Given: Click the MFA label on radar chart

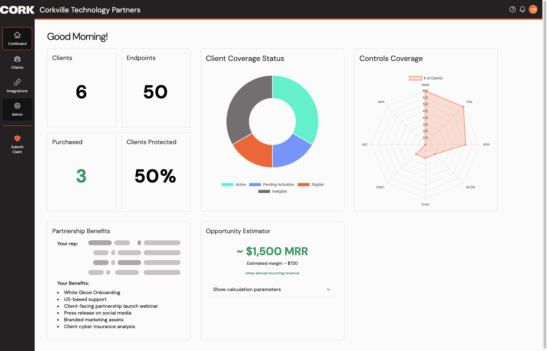Looking at the screenshot, I should [381, 102].
